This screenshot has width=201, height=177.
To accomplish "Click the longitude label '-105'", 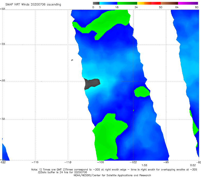I will (x=100, y=162).
